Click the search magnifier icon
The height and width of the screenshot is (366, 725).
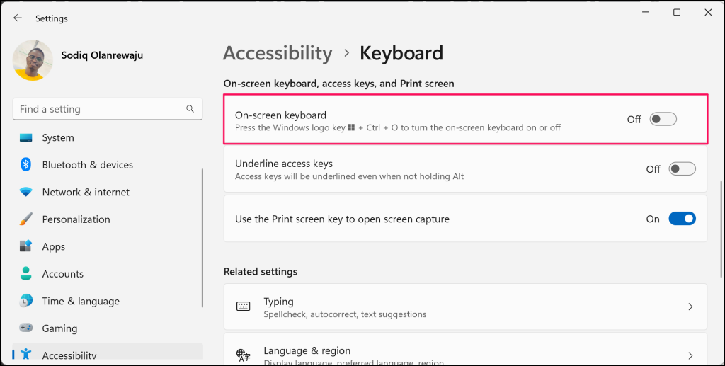coord(190,109)
